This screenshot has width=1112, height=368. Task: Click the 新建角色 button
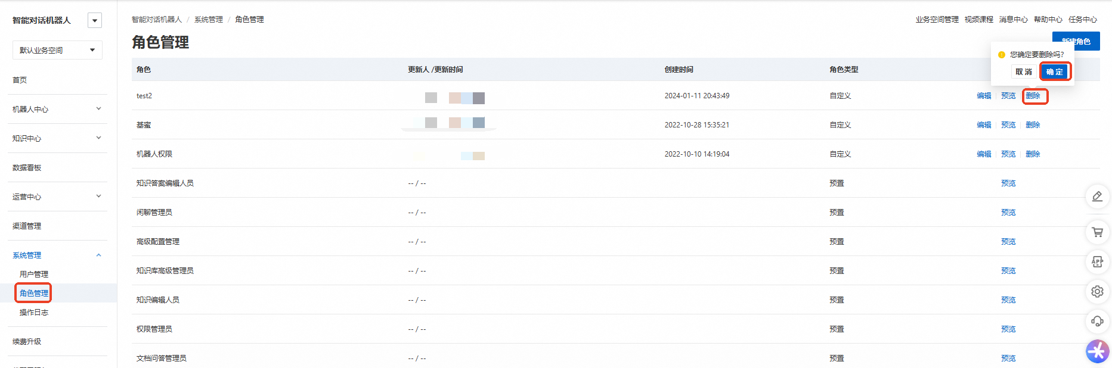(x=1076, y=41)
